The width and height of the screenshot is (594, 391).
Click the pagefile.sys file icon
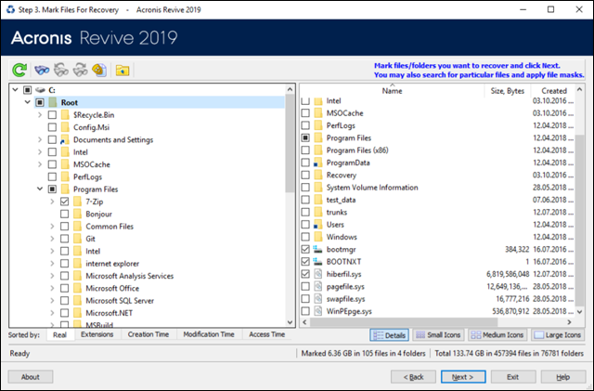(x=318, y=286)
